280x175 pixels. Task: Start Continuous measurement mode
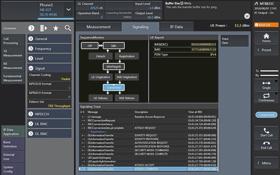(266, 97)
